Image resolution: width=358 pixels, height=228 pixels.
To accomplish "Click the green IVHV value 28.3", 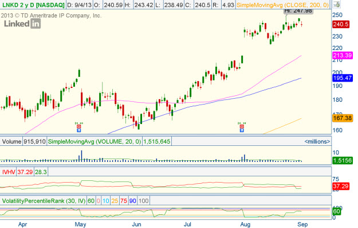I will click(x=41, y=172).
